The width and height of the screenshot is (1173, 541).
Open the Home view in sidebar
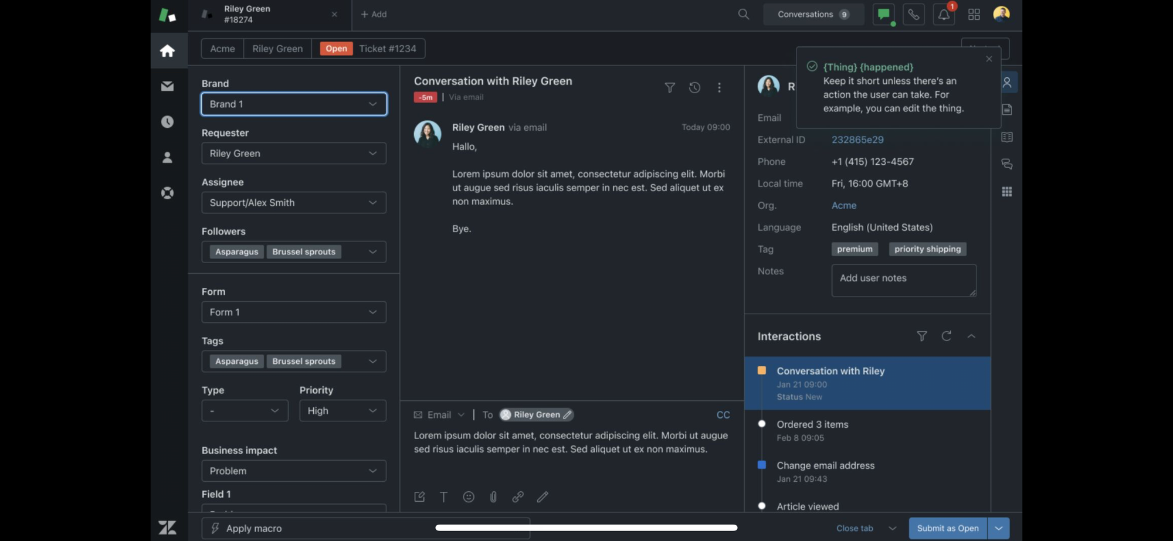point(167,51)
